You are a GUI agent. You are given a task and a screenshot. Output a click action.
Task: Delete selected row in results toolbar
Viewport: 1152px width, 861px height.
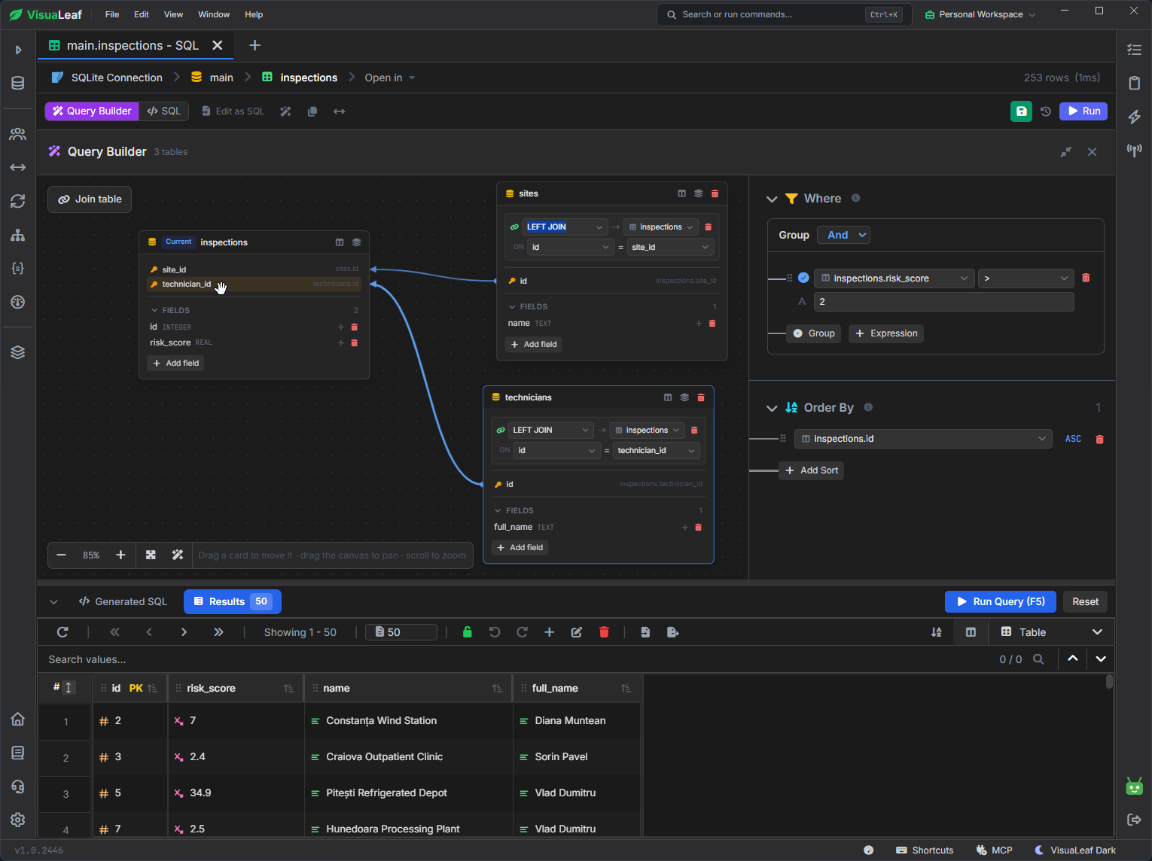pos(604,632)
